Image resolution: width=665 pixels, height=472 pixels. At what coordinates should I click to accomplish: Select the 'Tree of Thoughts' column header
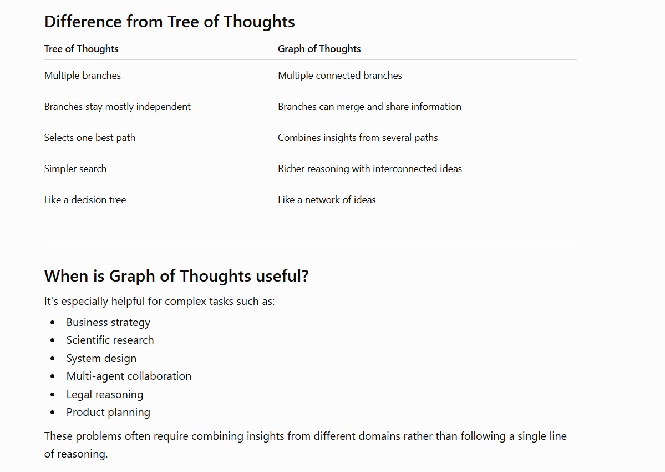click(81, 49)
